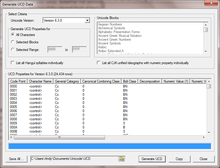Image resolution: width=220 pixels, height=168 pixels.
Task: Click the output folder path field
Action: (74, 159)
